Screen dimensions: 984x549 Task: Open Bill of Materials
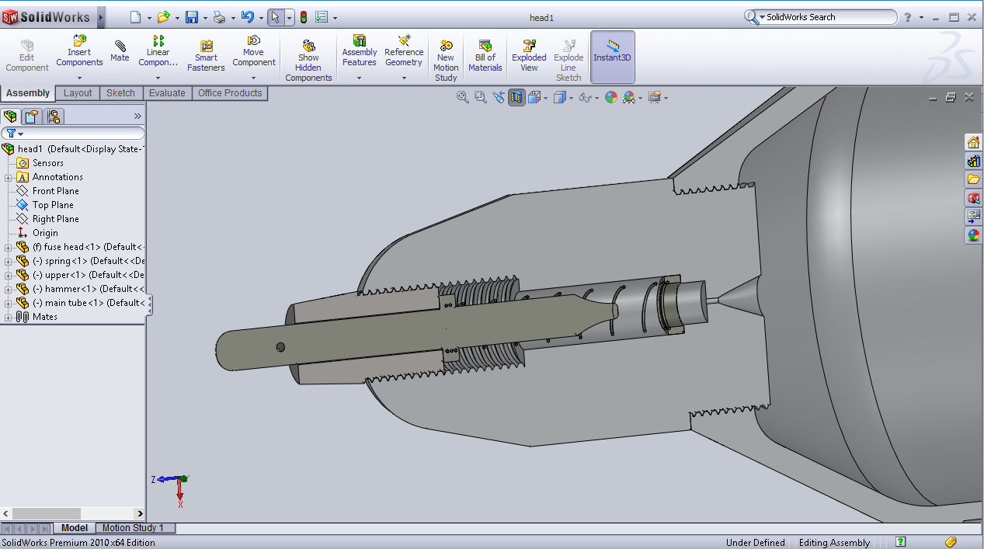[485, 56]
